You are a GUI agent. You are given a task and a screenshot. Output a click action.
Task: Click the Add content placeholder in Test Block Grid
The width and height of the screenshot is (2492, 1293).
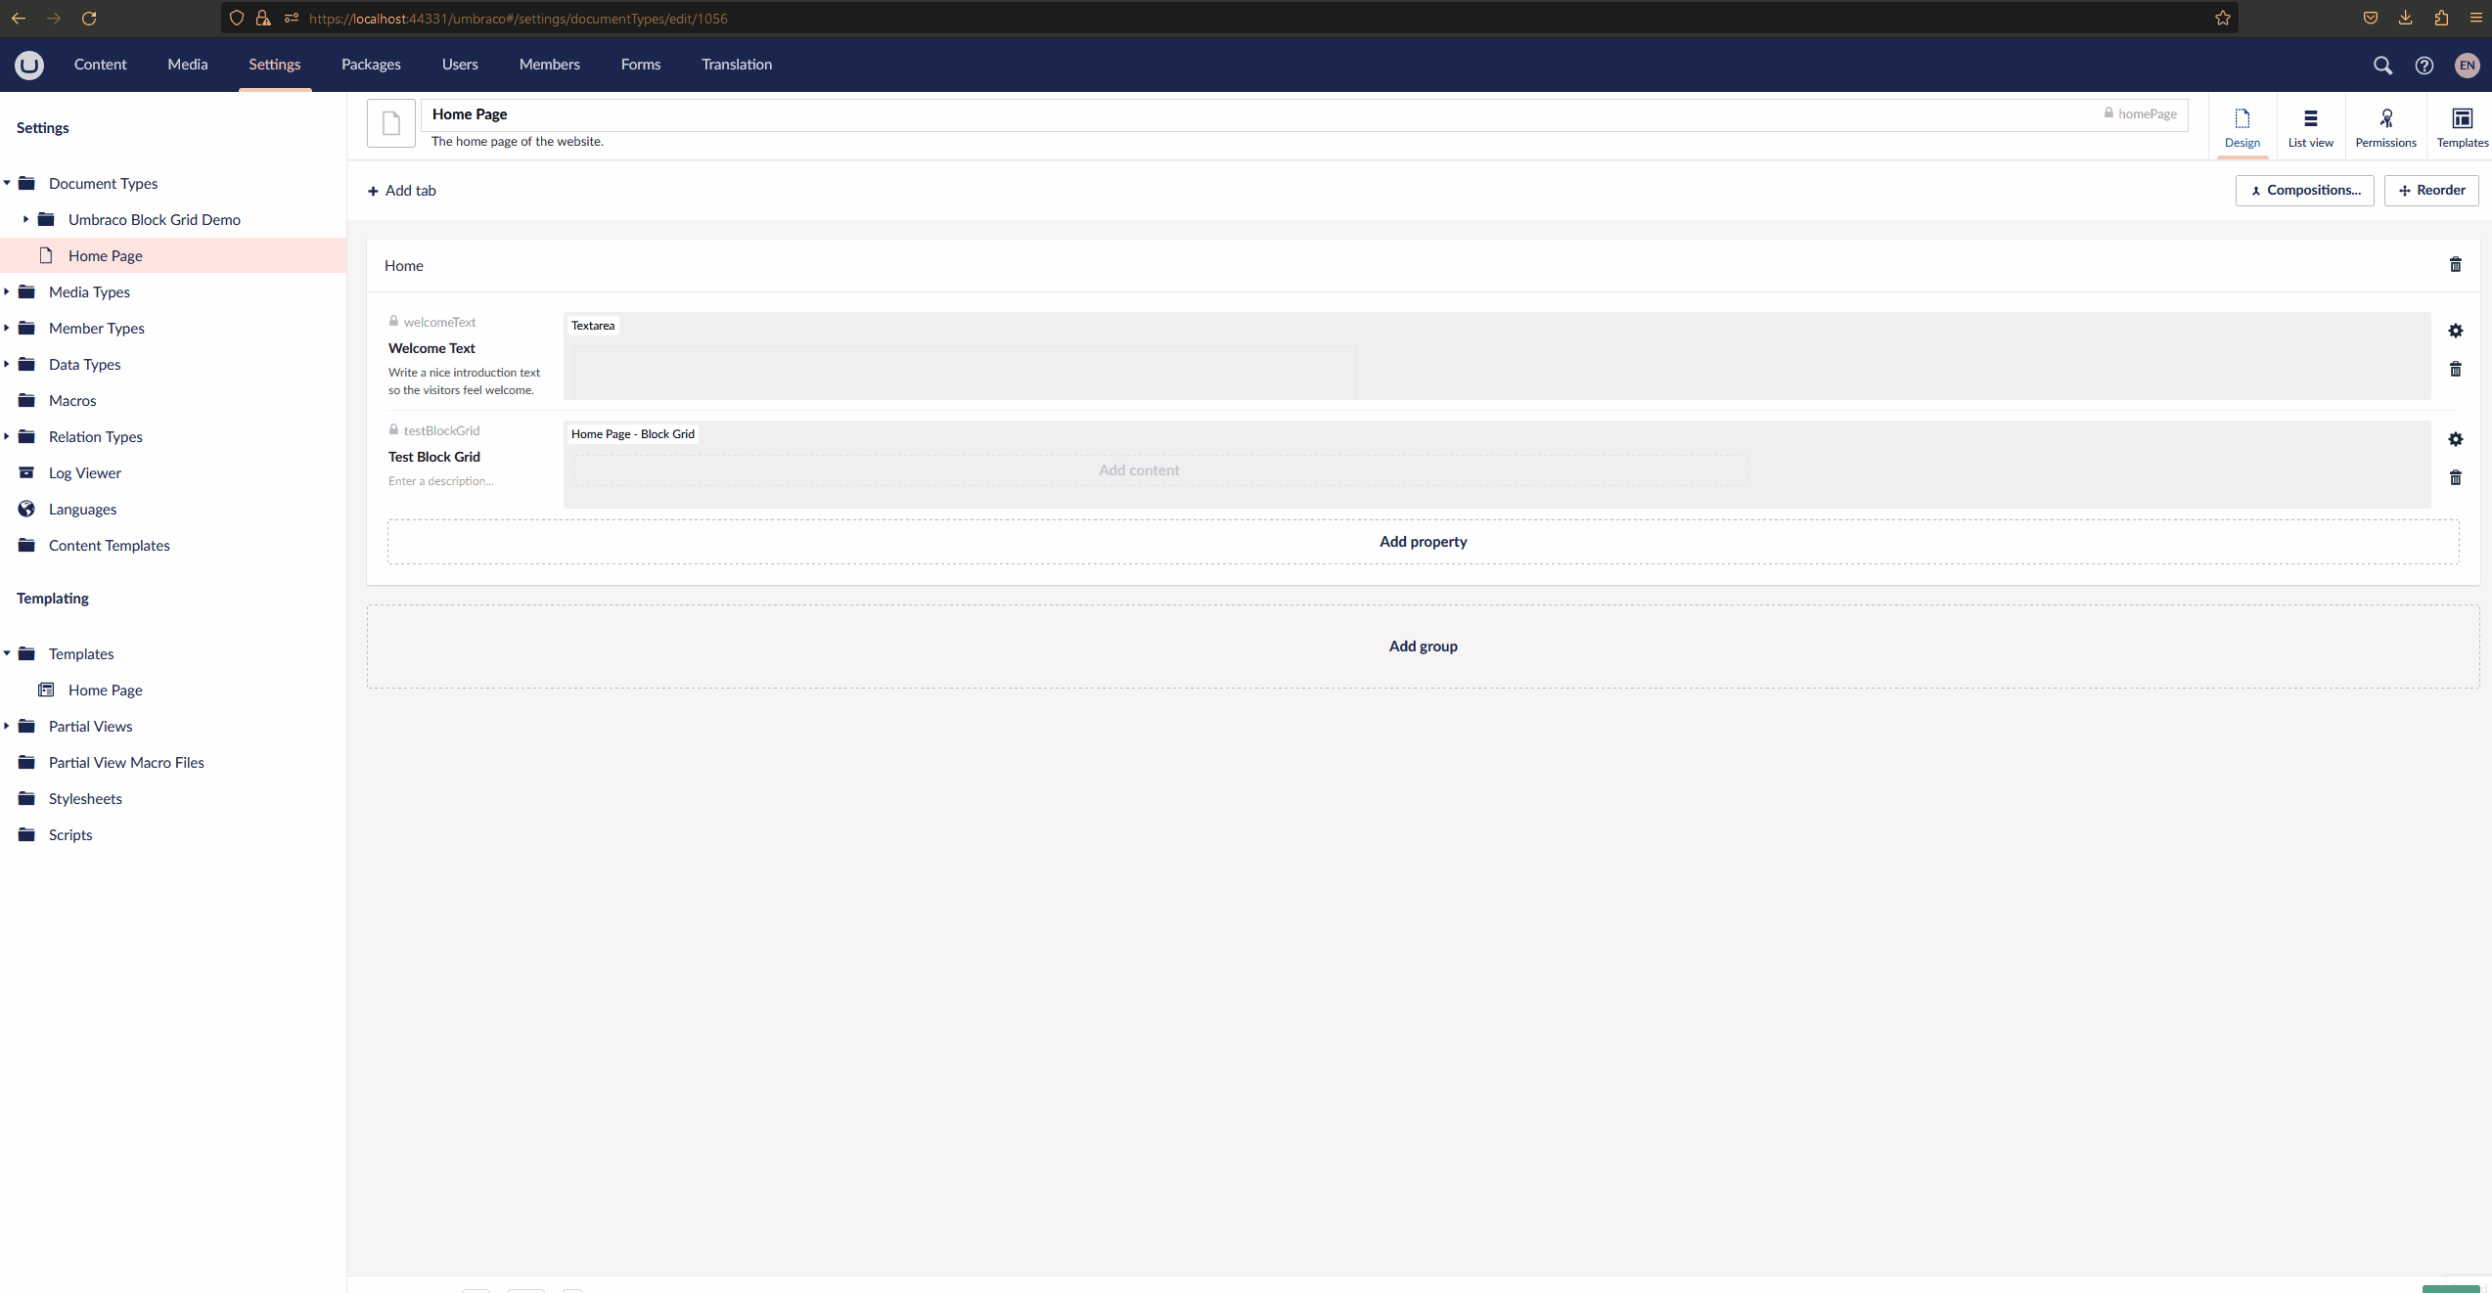click(x=1138, y=469)
